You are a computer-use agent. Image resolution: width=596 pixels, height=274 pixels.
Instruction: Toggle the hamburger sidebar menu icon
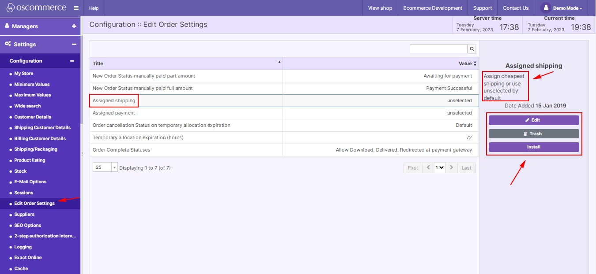pyautogui.click(x=76, y=8)
